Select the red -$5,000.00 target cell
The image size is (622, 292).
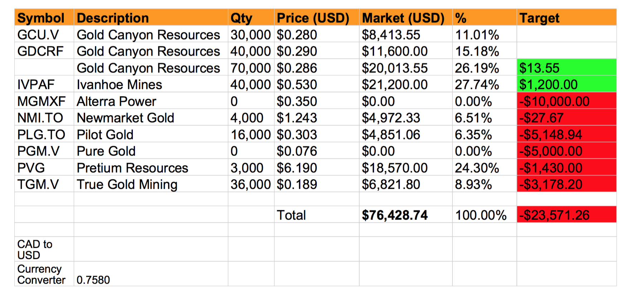pyautogui.click(x=567, y=150)
